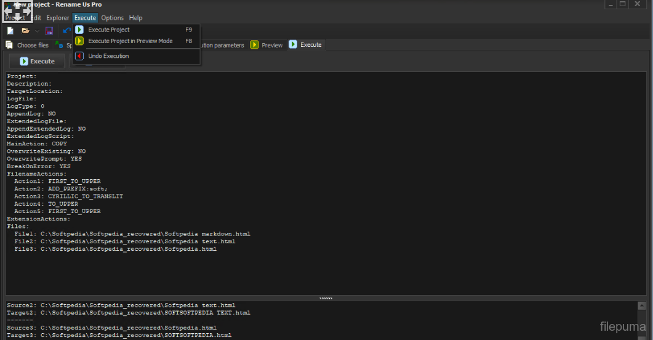Open the Options menu
Image resolution: width=653 pixels, height=340 pixels.
(112, 18)
